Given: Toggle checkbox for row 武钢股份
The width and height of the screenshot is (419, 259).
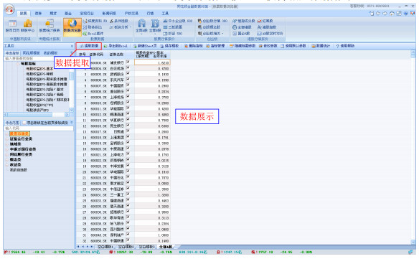Looking at the screenshot, I should point(128,73).
